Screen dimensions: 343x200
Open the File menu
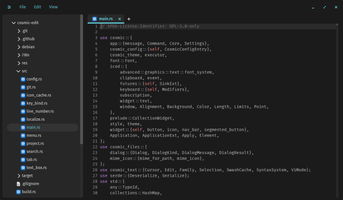[x=23, y=7]
